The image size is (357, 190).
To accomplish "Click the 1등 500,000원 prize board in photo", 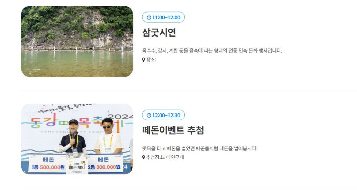I will click(x=48, y=164).
